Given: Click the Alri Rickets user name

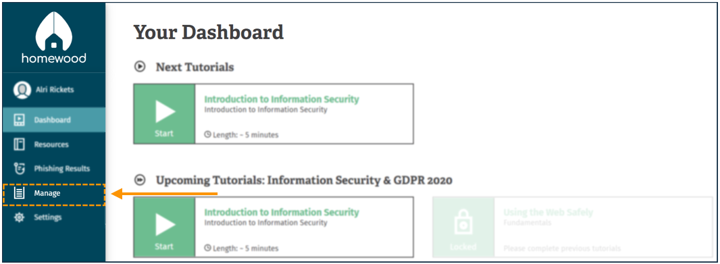Looking at the screenshot, I should tap(54, 90).
